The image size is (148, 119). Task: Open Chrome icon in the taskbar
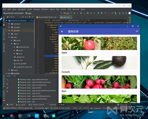(x=12, y=116)
